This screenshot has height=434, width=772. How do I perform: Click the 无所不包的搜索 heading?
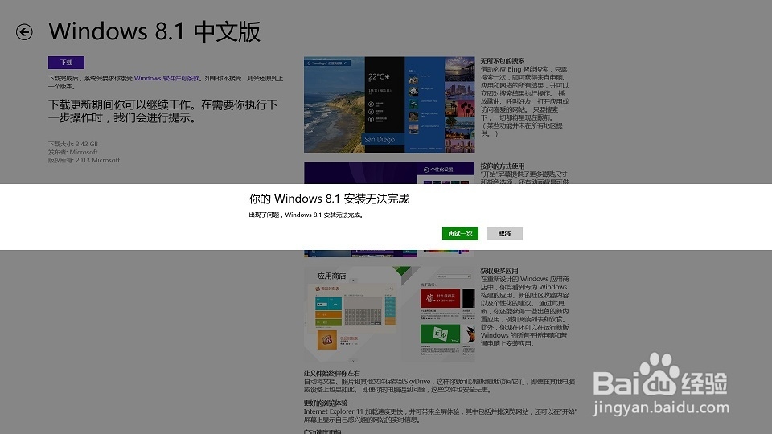pos(502,61)
